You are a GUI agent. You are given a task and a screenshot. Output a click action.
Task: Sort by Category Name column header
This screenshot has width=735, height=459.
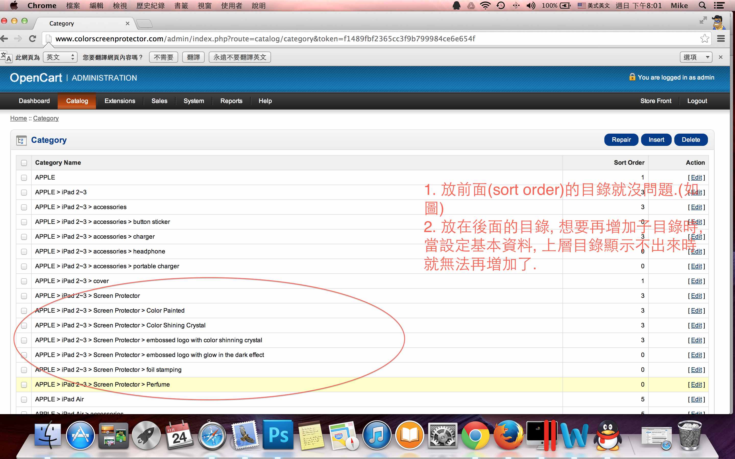pos(58,163)
